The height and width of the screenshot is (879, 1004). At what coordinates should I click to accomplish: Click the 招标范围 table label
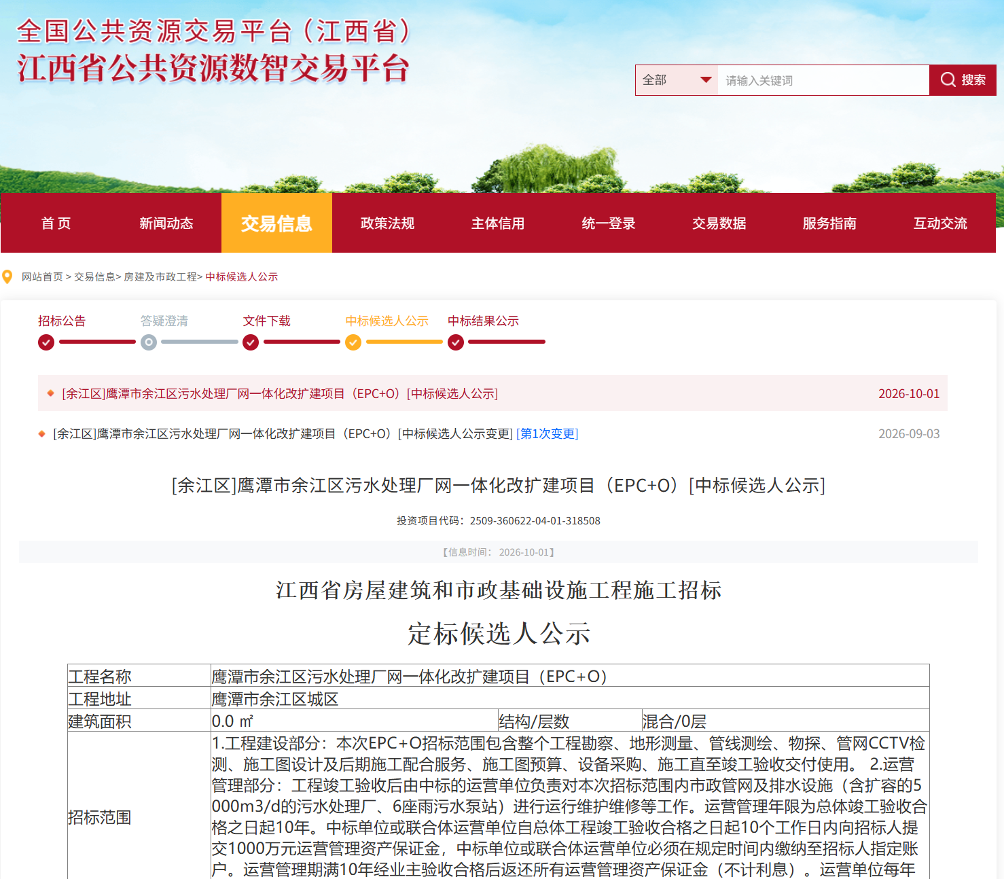pos(100,817)
